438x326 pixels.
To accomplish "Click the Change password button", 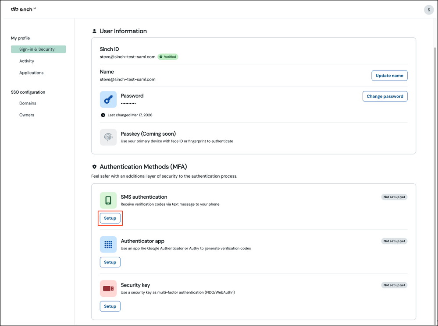I will 385,96.
